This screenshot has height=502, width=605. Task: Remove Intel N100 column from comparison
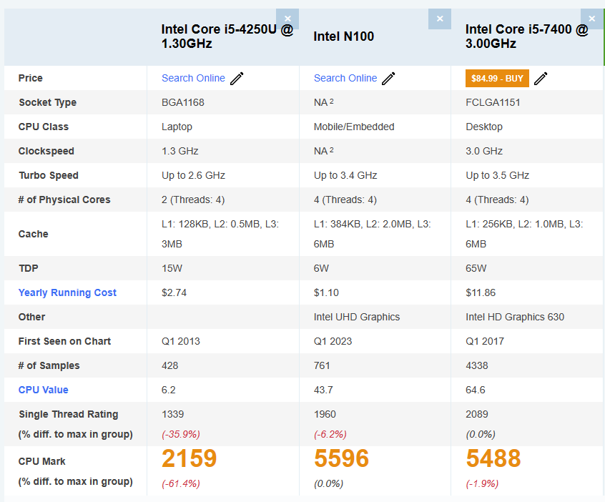(440, 19)
